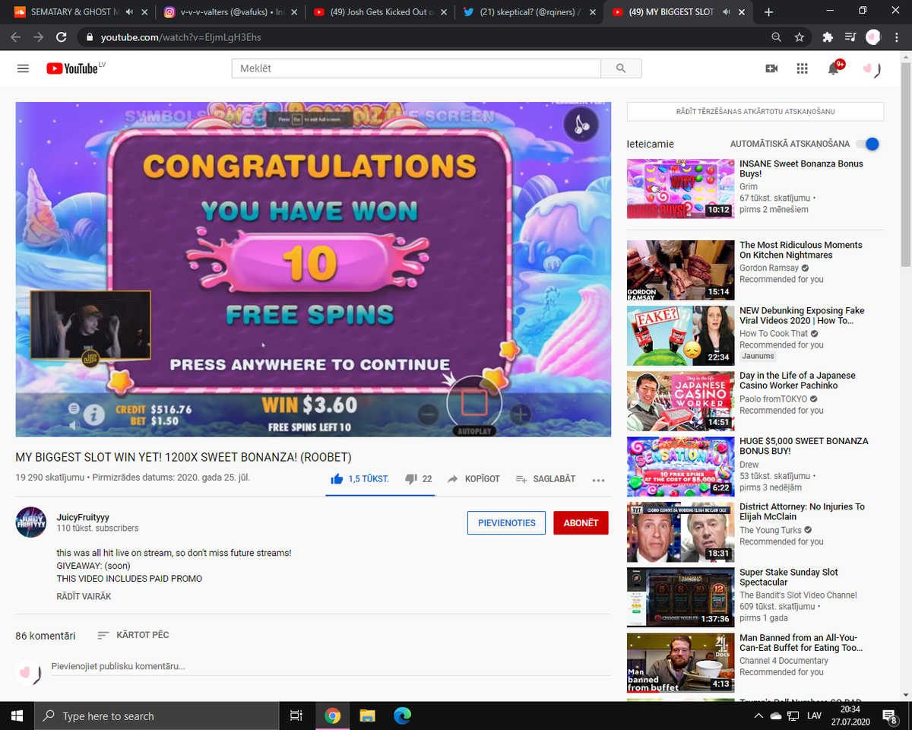Click the public comment input field
The width and height of the screenshot is (912, 730).
331,667
